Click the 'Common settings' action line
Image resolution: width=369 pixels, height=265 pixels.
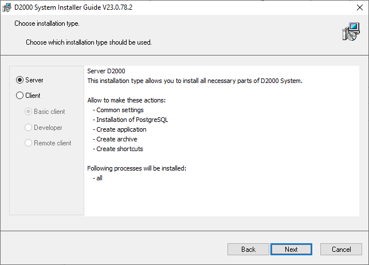120,110
